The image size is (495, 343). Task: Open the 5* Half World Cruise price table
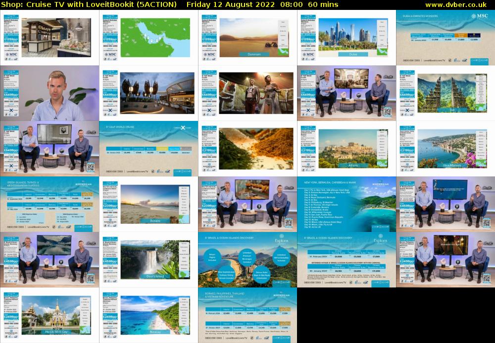point(148,149)
